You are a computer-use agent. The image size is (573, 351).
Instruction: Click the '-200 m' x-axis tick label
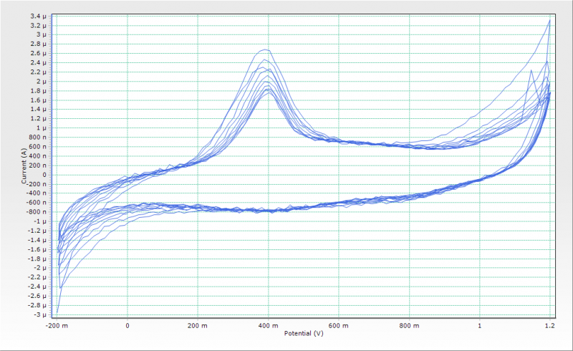click(x=57, y=325)
